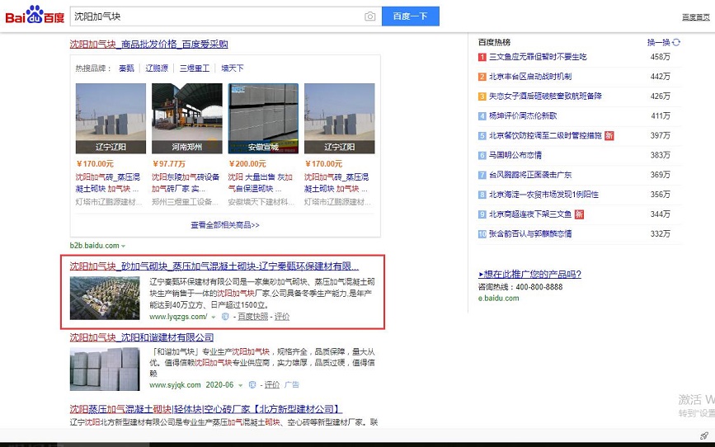Click 百度热榜 heading
This screenshot has height=447, width=715.
pos(494,42)
